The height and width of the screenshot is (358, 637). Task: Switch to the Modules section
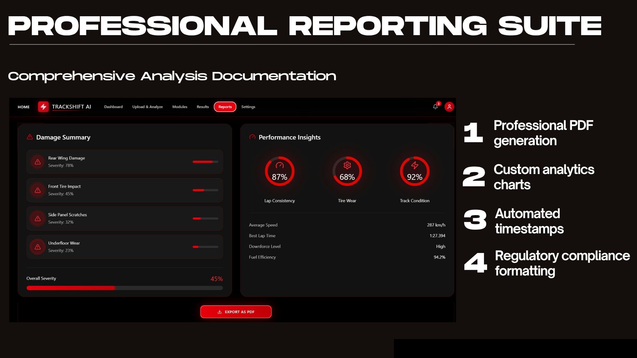[179, 107]
